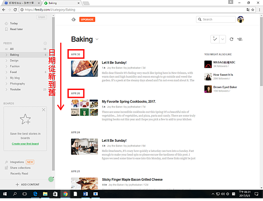
Task: Open the Chrome three-dot menu
Action: [x=259, y=10]
